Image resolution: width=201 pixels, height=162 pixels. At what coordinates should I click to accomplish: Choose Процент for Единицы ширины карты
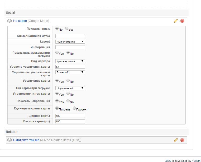(74, 108)
